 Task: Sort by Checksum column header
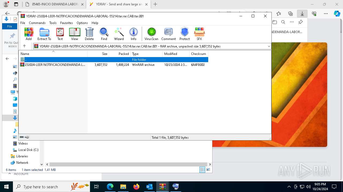pyautogui.click(x=199, y=54)
